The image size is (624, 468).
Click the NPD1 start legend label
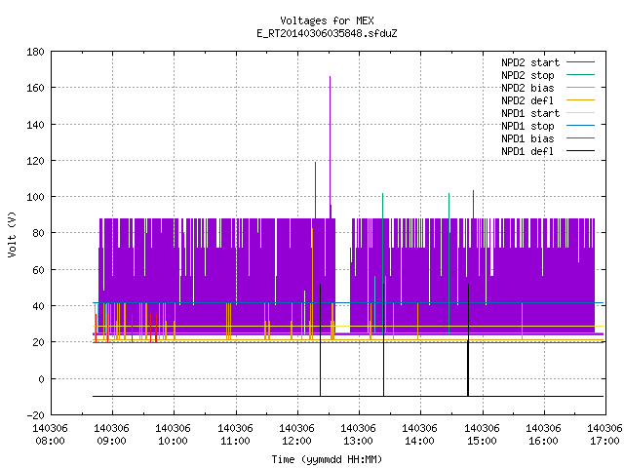[530, 113]
